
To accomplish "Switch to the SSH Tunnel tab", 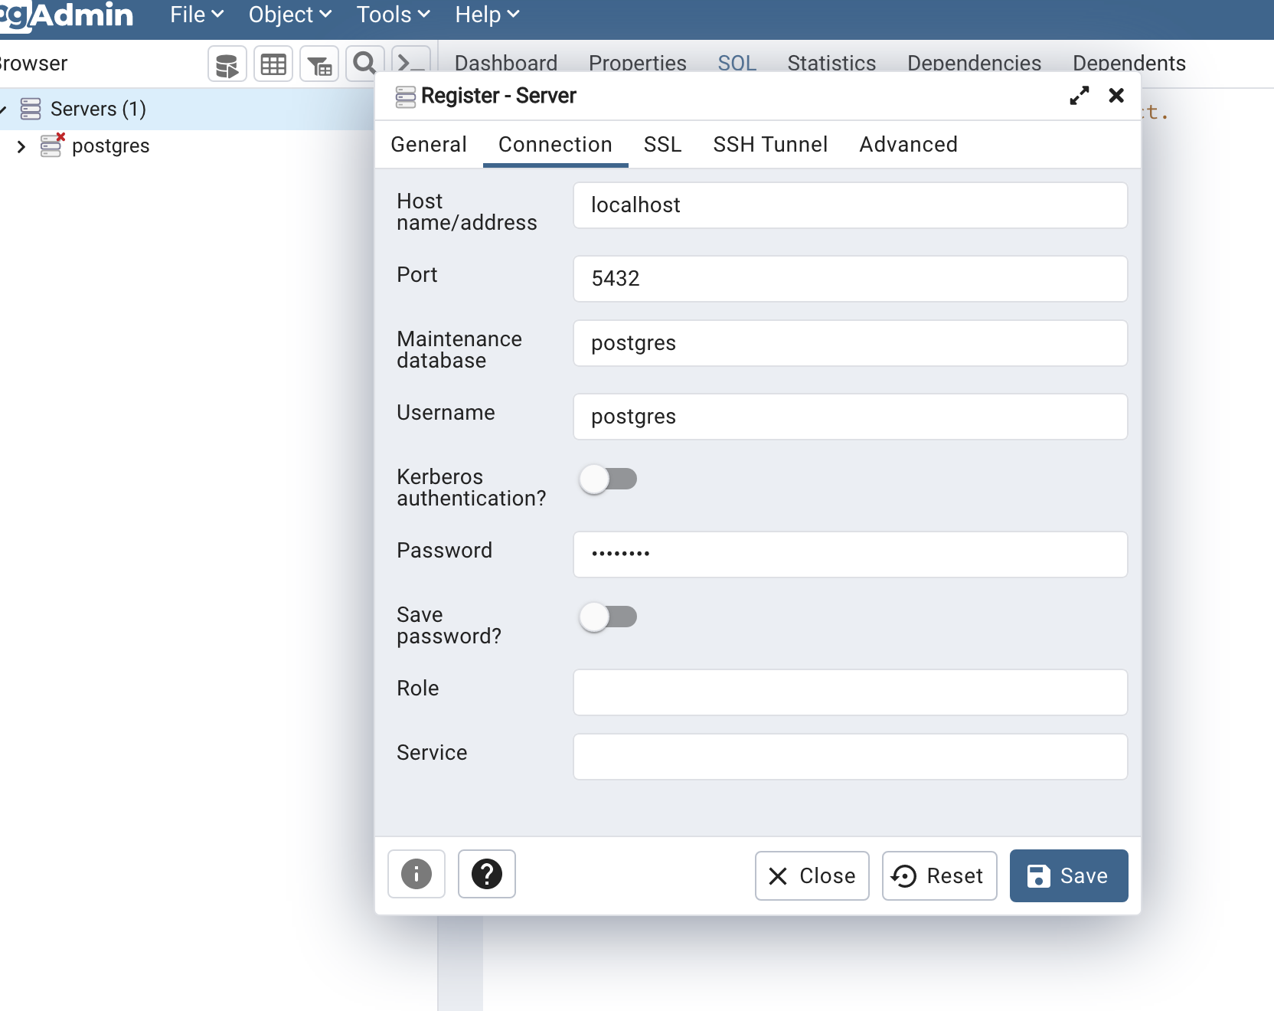I will coord(769,145).
